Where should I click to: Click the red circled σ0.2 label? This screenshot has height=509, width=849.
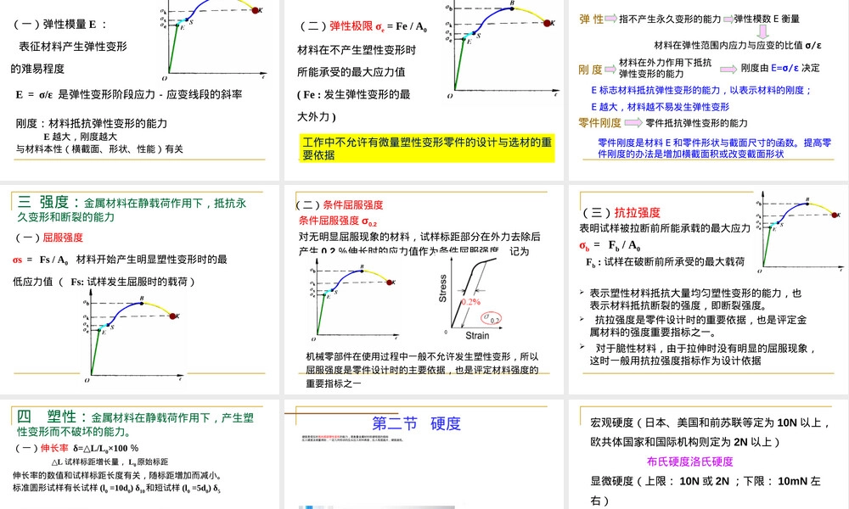pos(491,318)
